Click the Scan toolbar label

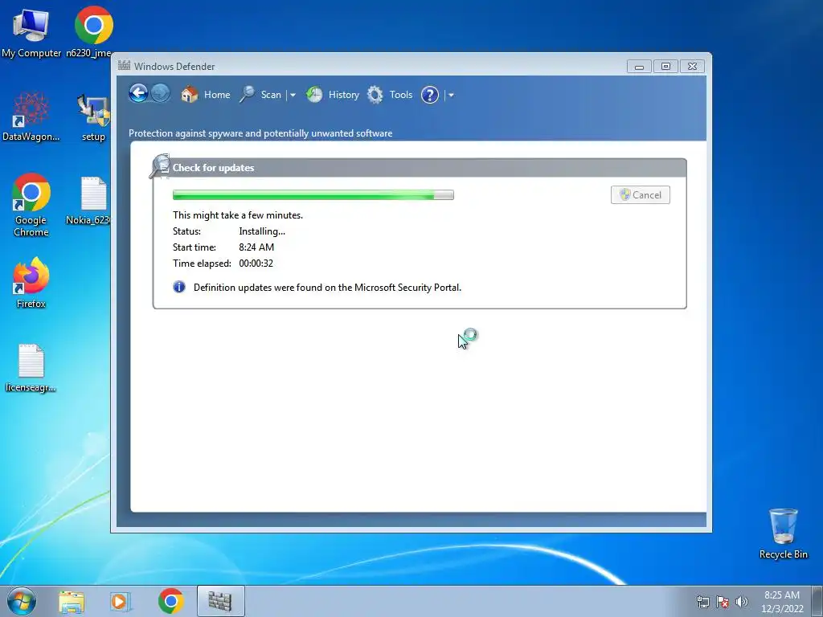(x=271, y=95)
